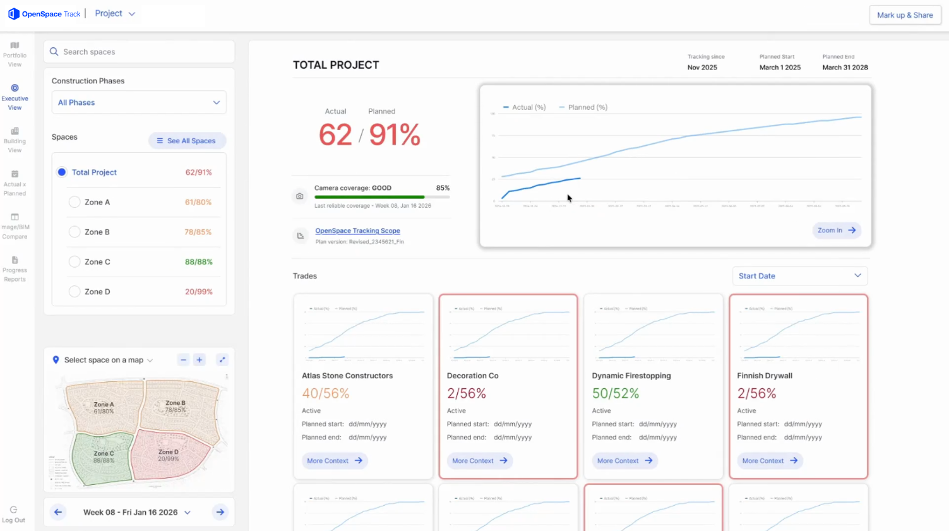Open the Project dropdown in the header
Screen dimensions: 949x531
click(115, 13)
